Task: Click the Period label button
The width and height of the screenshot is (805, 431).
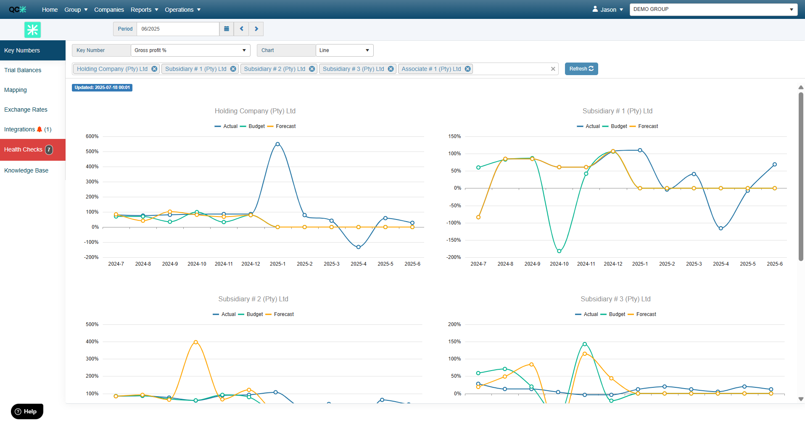Action: [125, 29]
